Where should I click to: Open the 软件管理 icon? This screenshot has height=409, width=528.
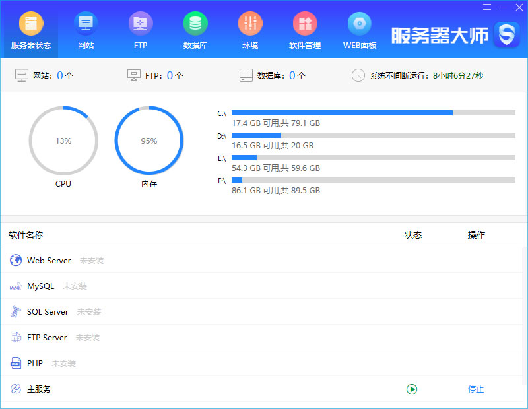[x=304, y=24]
